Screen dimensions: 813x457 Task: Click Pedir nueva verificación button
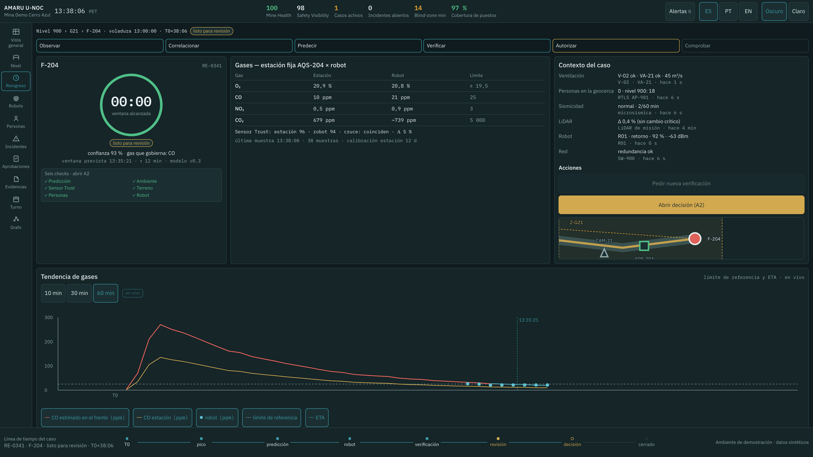[x=681, y=184]
